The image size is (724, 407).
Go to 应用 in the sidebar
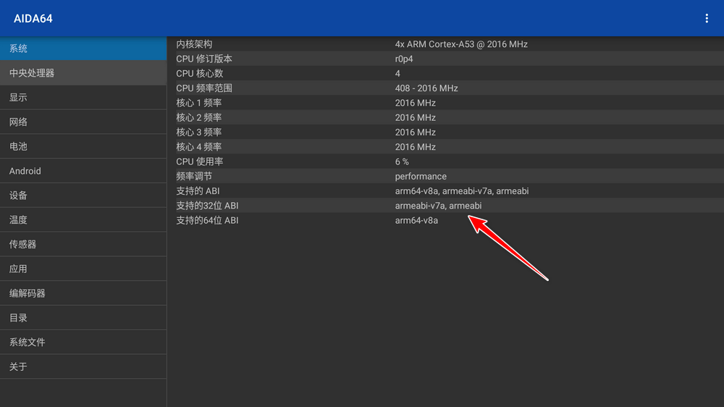point(83,269)
